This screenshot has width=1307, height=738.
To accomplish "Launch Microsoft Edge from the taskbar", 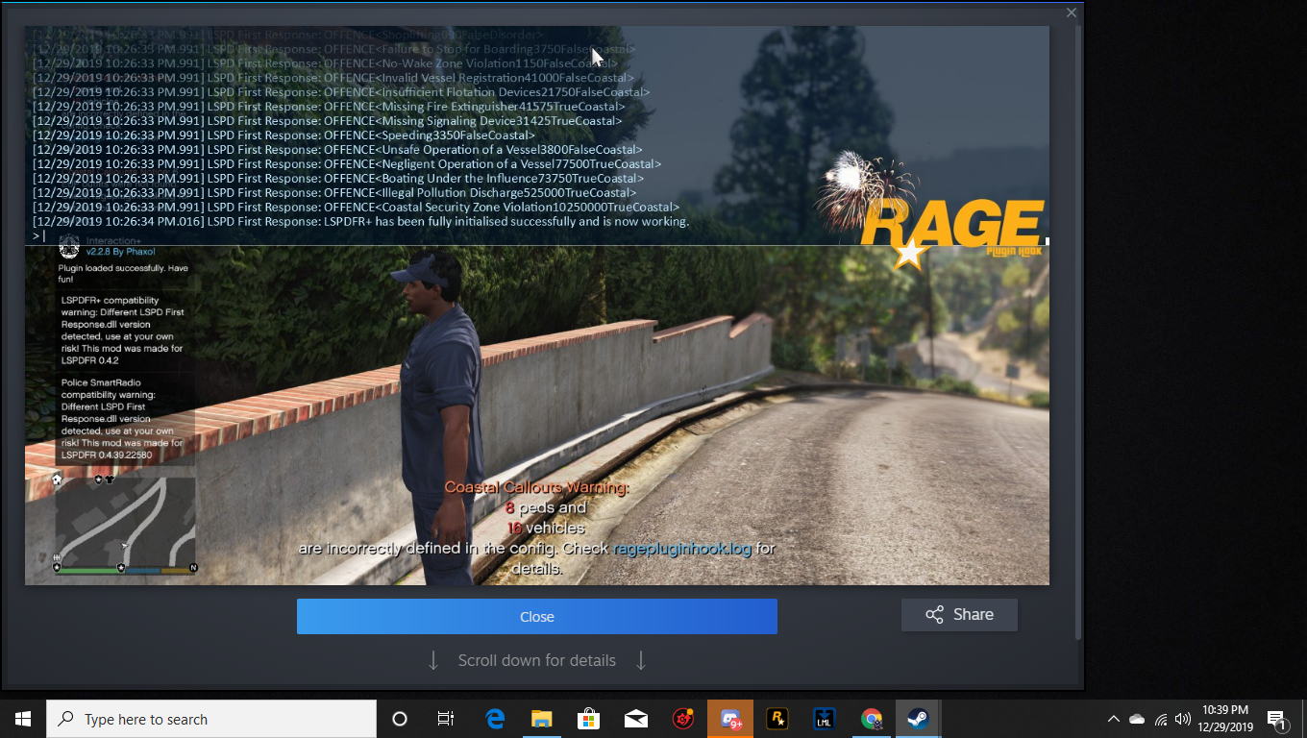I will coord(495,719).
